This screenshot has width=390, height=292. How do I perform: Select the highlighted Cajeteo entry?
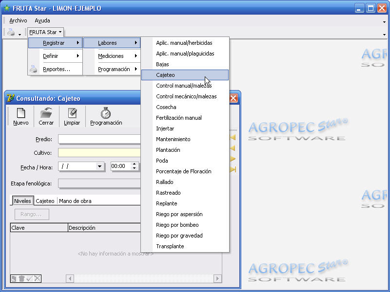point(185,75)
